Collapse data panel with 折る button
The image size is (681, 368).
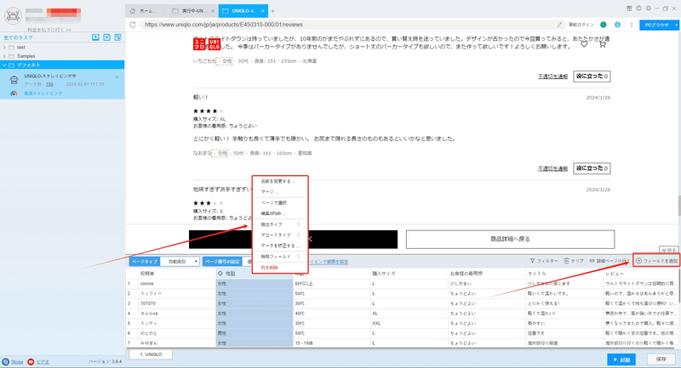pyautogui.click(x=669, y=250)
